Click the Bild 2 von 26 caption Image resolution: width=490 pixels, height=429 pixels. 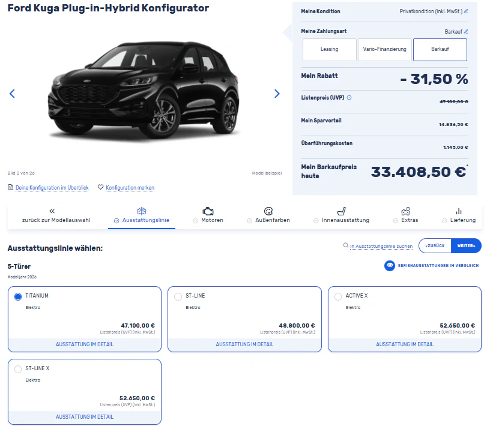21,173
